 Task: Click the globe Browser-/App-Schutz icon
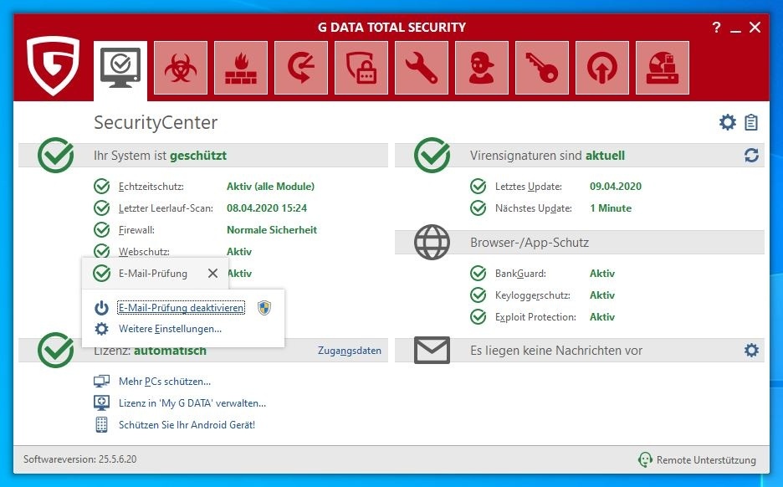coord(432,243)
